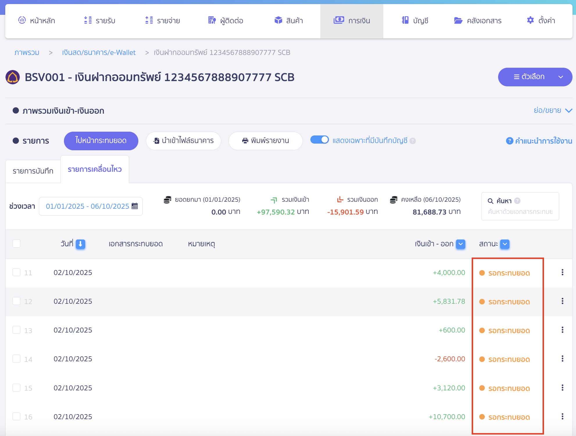Open ตัวเลือก dropdown button
This screenshot has width=576, height=436.
535,77
